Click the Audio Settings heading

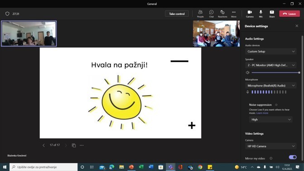click(254, 39)
